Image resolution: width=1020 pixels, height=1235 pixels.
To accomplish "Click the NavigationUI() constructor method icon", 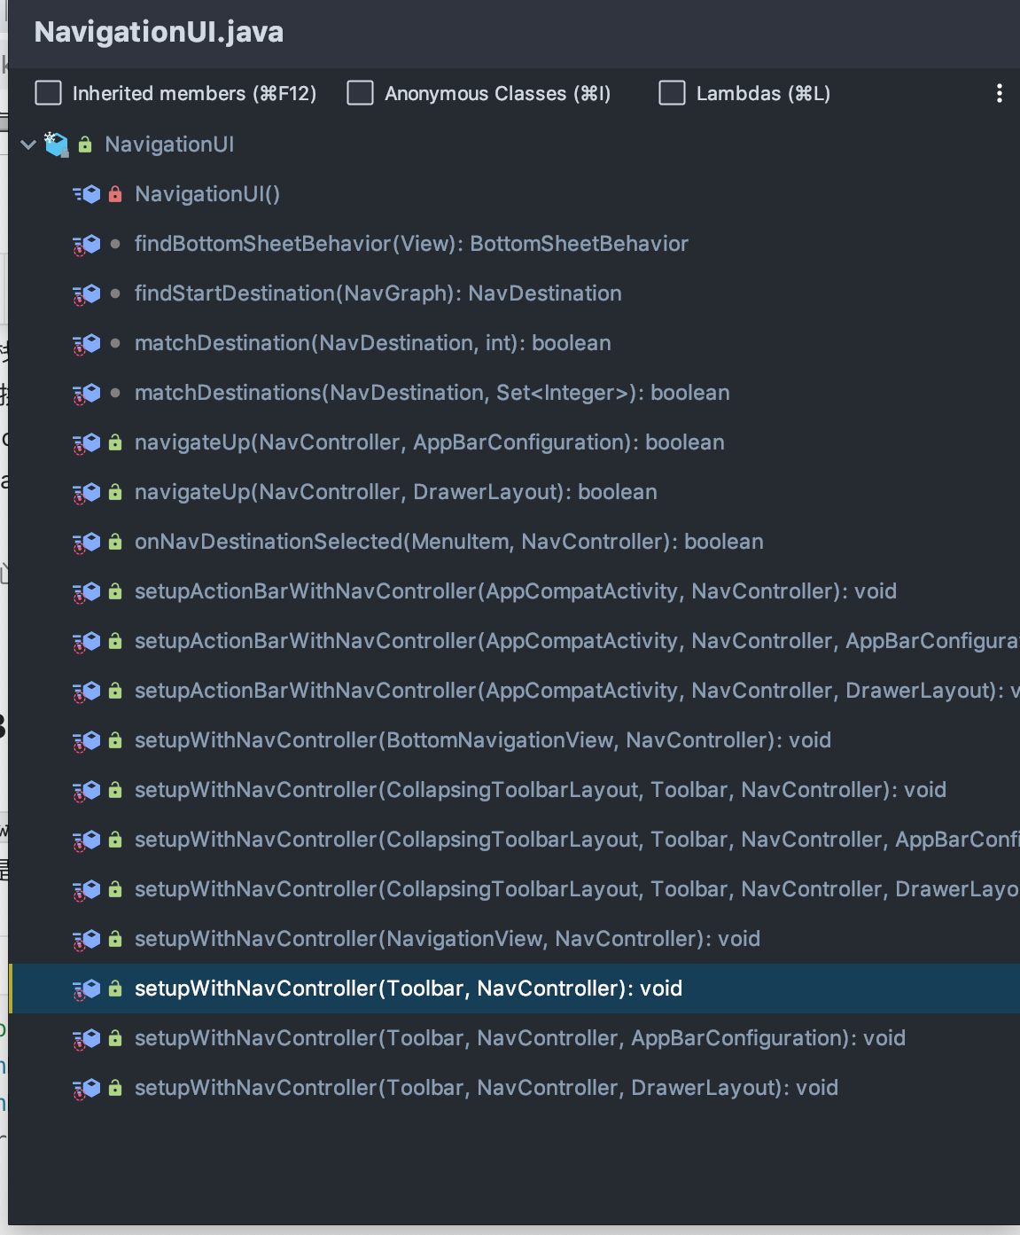I will 87,194.
